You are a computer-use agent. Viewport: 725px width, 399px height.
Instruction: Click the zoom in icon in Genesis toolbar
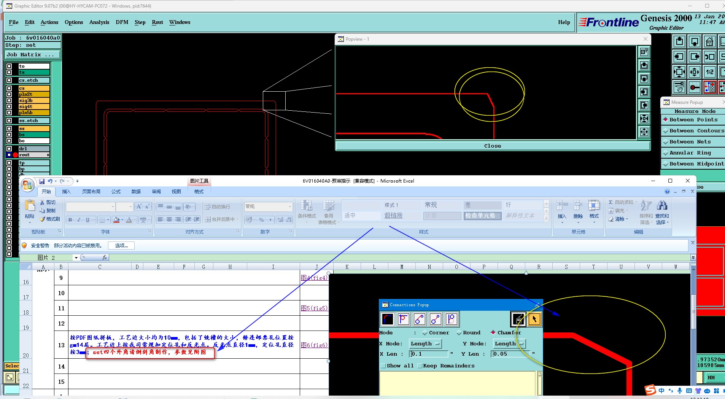(679, 72)
